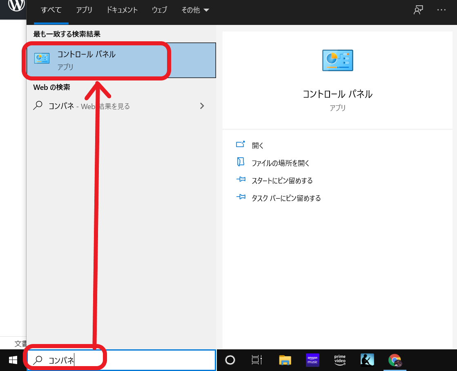This screenshot has height=371, width=457.
Task: Select the ウェブ filter tab
Action: [159, 10]
